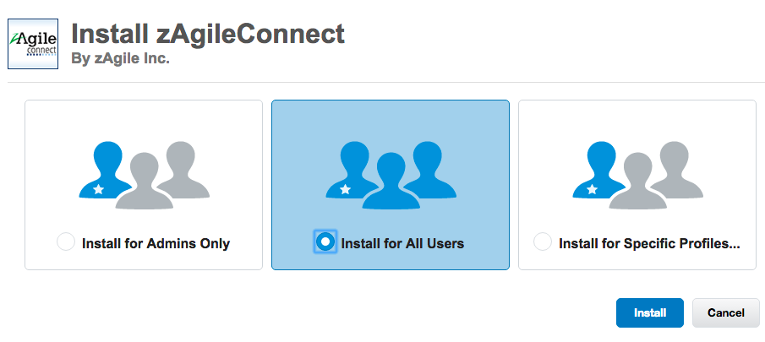Click the "Install for Specific Profiles..." label text
Image resolution: width=765 pixels, height=342 pixels.
pyautogui.click(x=649, y=244)
